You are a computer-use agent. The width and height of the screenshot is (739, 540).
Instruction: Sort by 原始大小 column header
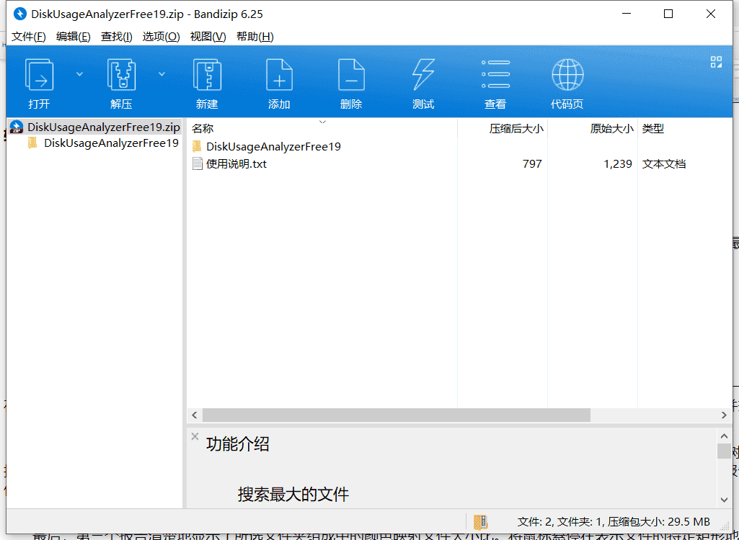[x=593, y=128]
